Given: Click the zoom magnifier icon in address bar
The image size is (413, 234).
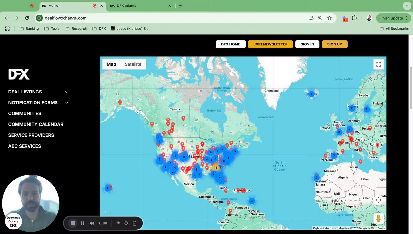Looking at the screenshot, I should coord(320,18).
